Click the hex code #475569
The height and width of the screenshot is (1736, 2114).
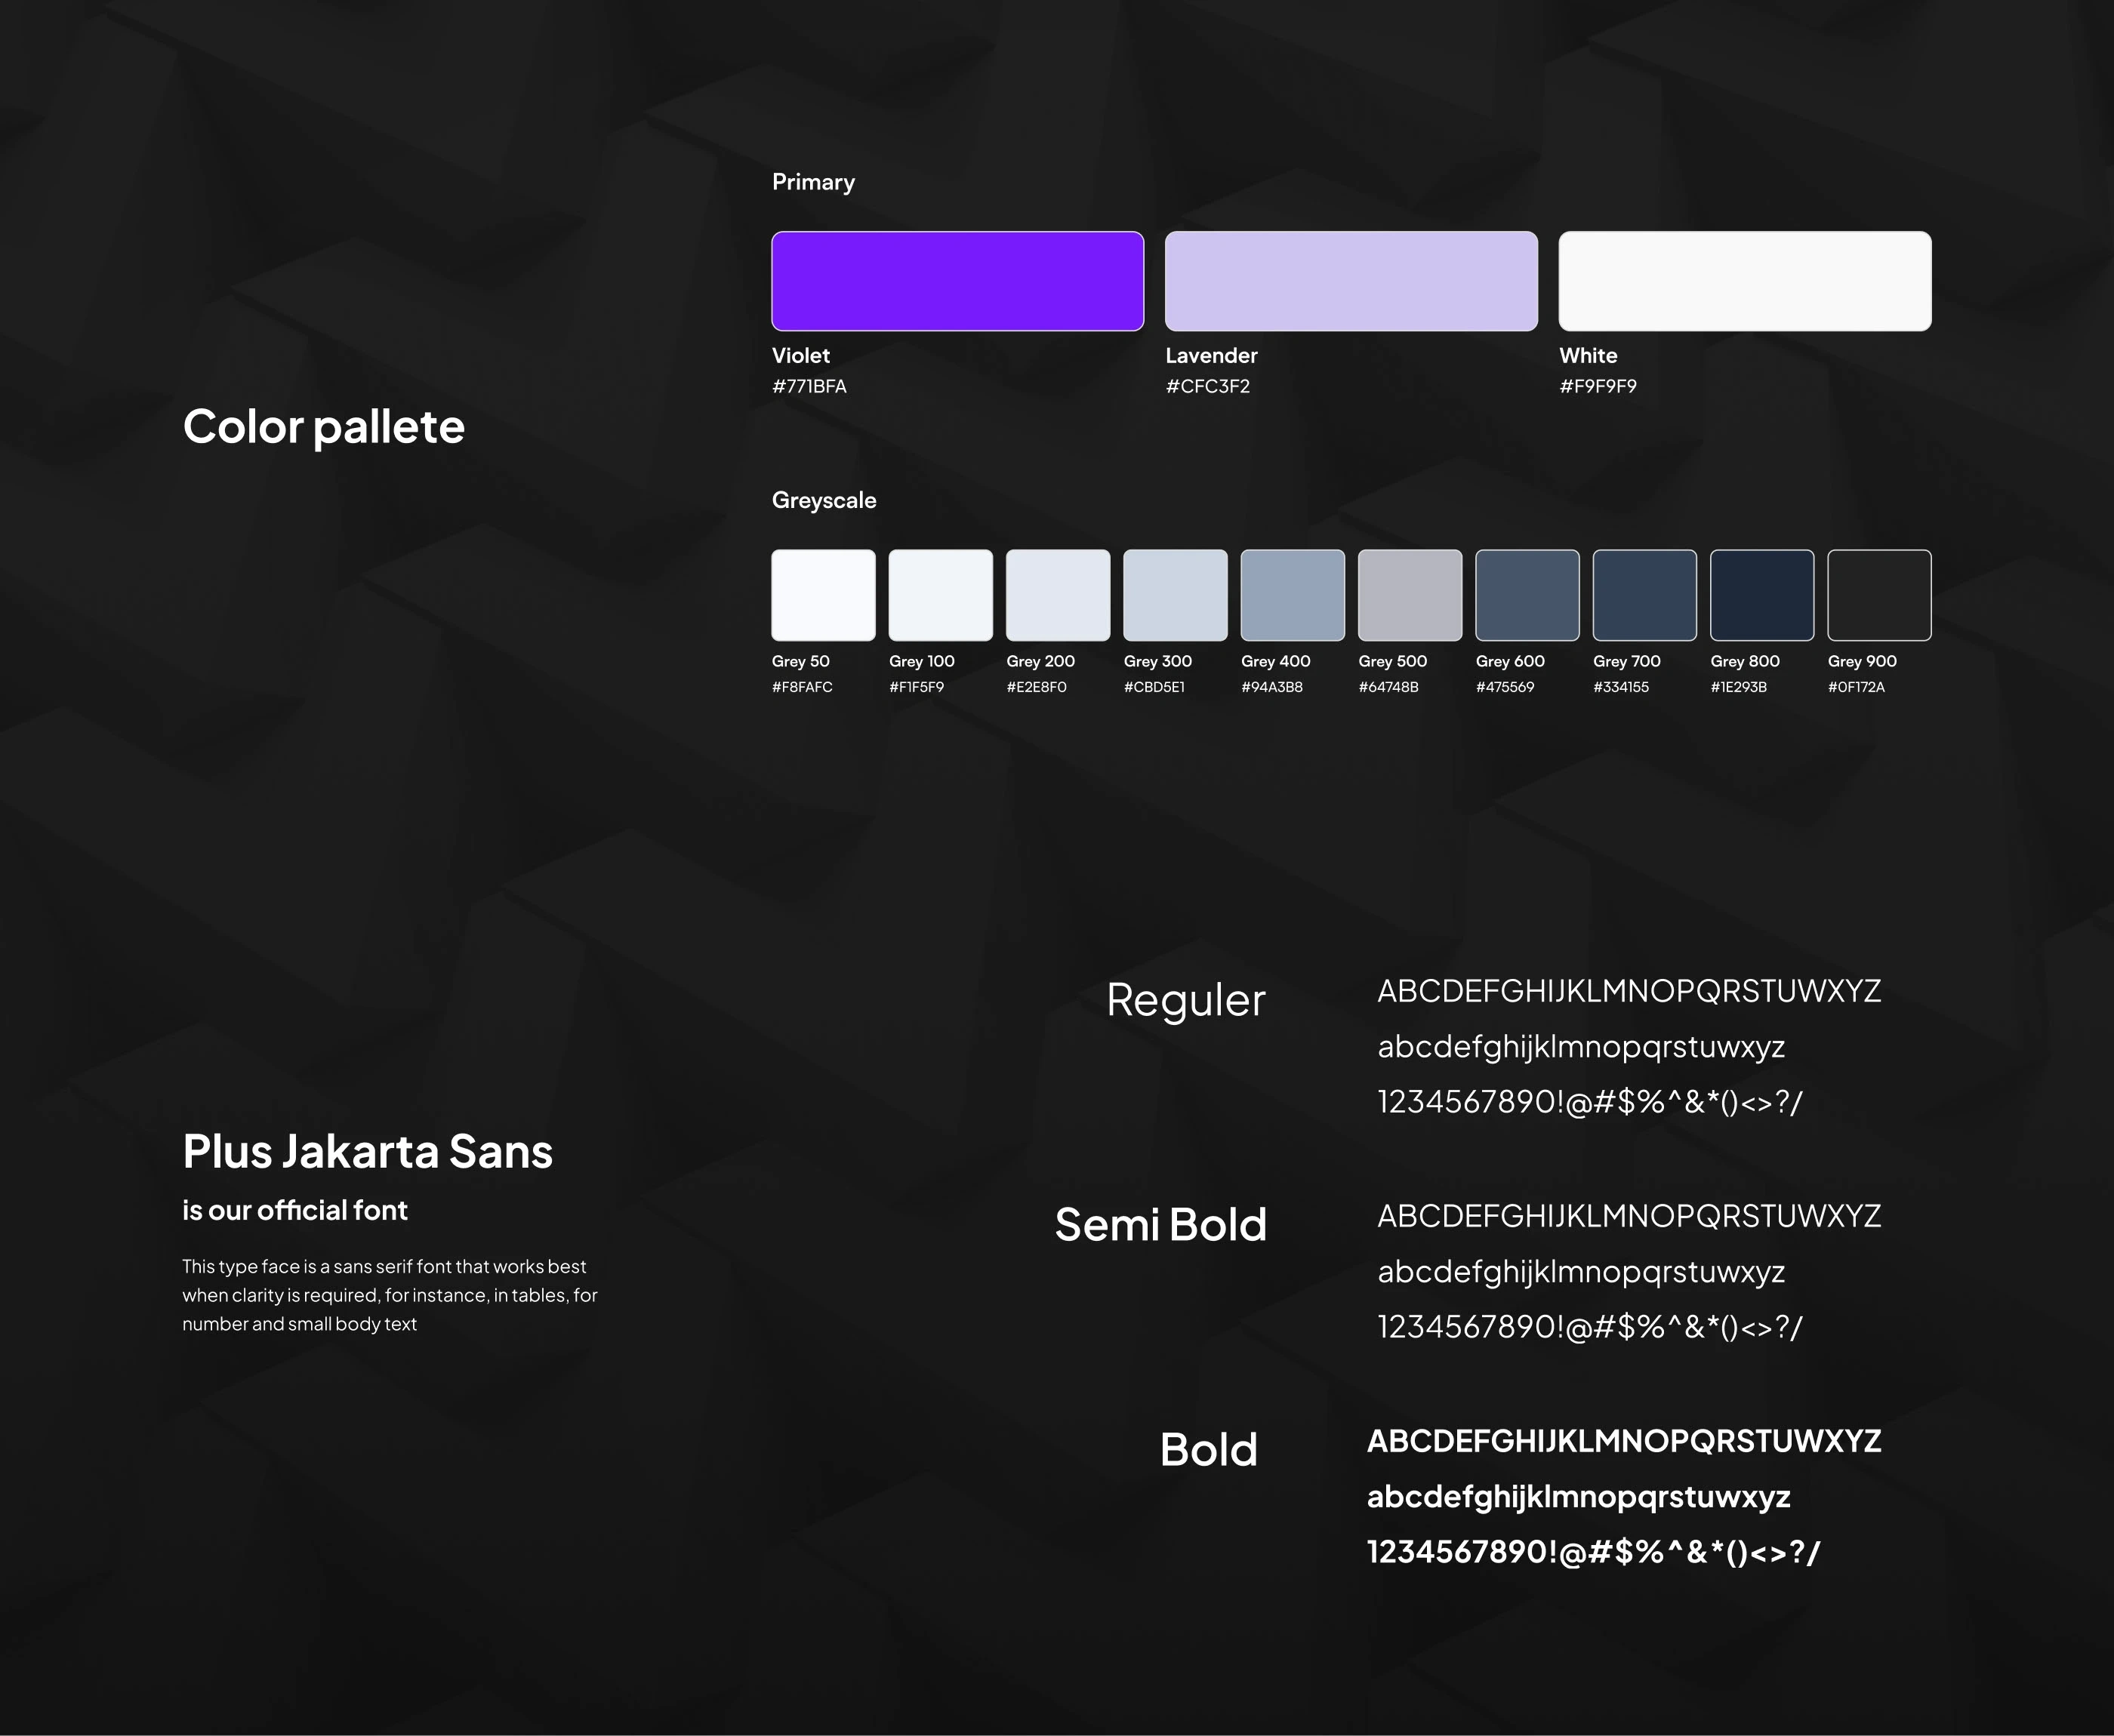pyautogui.click(x=1505, y=687)
